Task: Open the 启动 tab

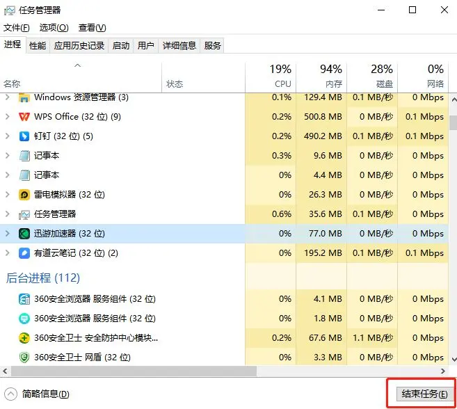Action: [x=121, y=46]
